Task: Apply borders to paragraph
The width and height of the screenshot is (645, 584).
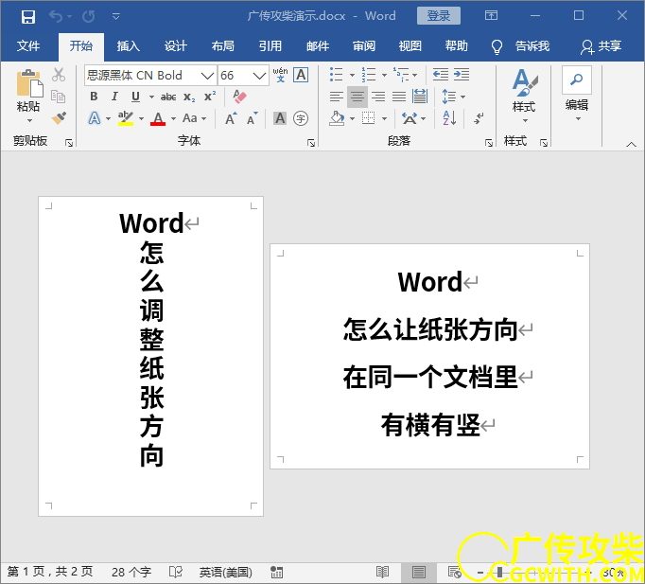Action: (369, 118)
